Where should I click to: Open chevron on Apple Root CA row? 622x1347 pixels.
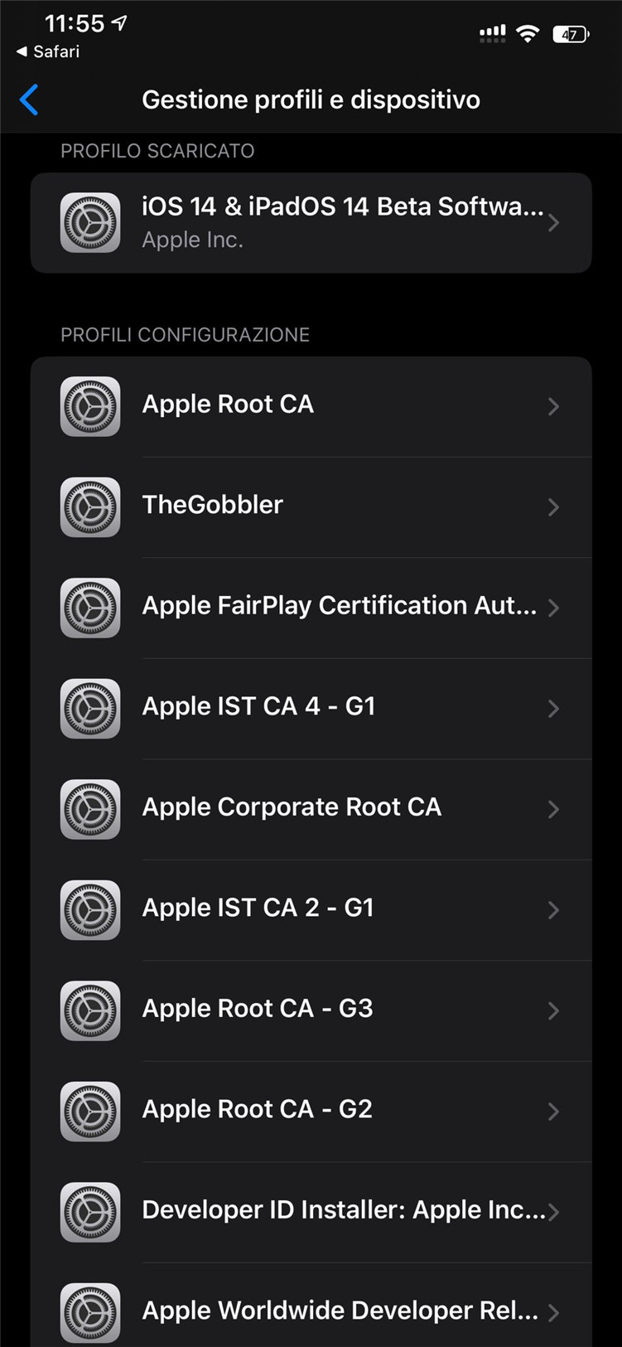coord(553,406)
